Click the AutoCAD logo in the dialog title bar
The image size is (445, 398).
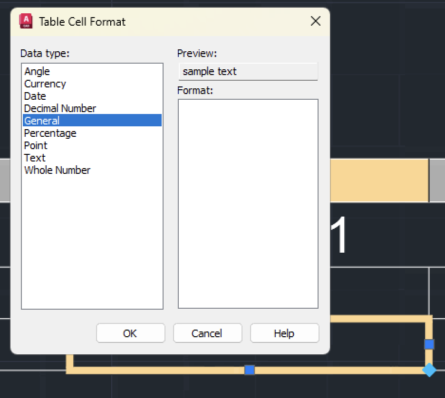point(26,21)
